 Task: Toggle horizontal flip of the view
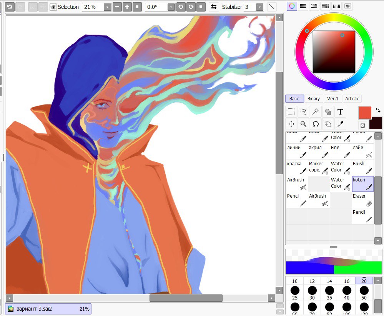pyautogui.click(x=214, y=7)
